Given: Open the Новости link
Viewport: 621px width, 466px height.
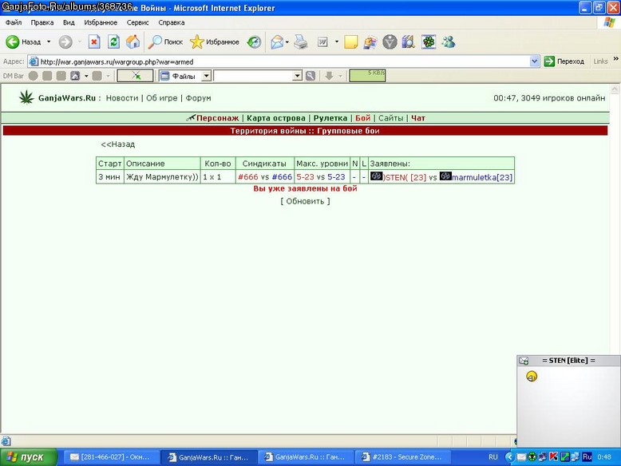Looking at the screenshot, I should [x=122, y=98].
